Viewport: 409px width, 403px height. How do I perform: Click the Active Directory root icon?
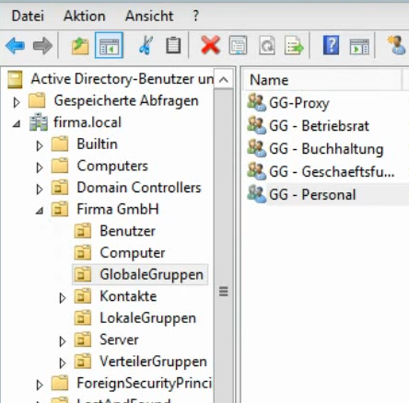(x=15, y=79)
